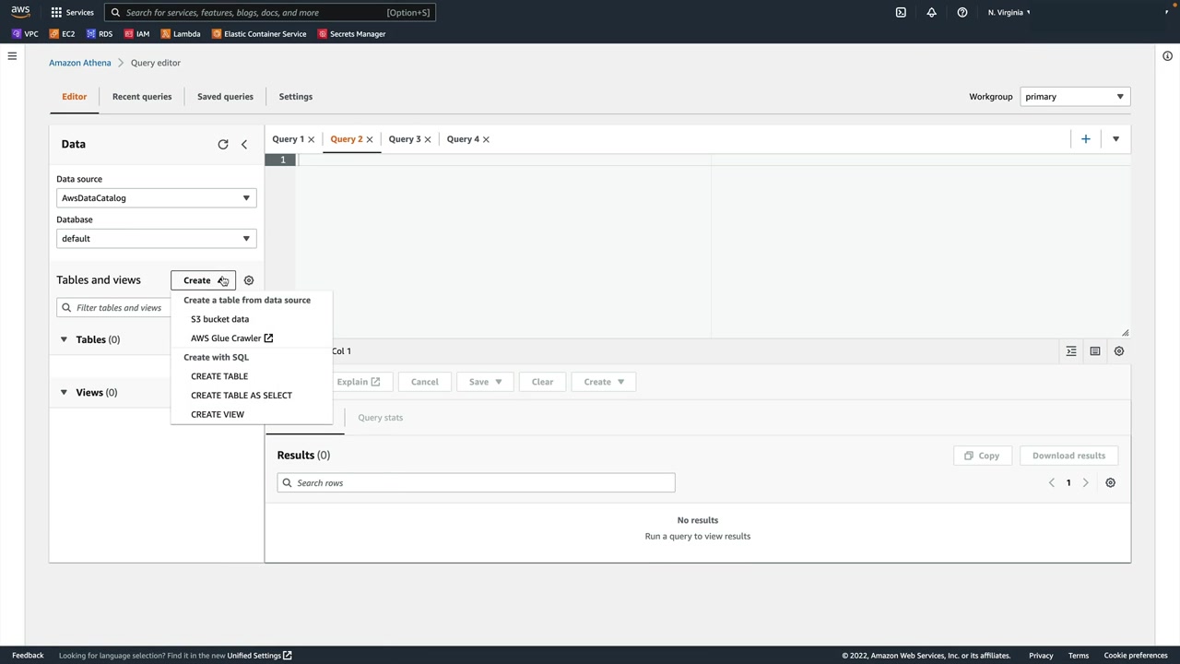Collapse the Tables (0) section

pyautogui.click(x=64, y=339)
